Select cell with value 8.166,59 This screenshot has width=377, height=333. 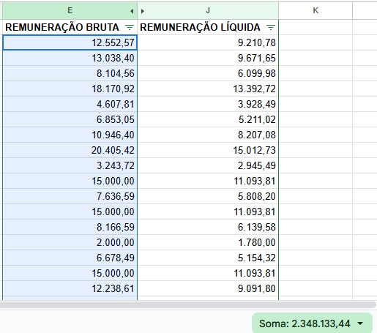[70, 227]
